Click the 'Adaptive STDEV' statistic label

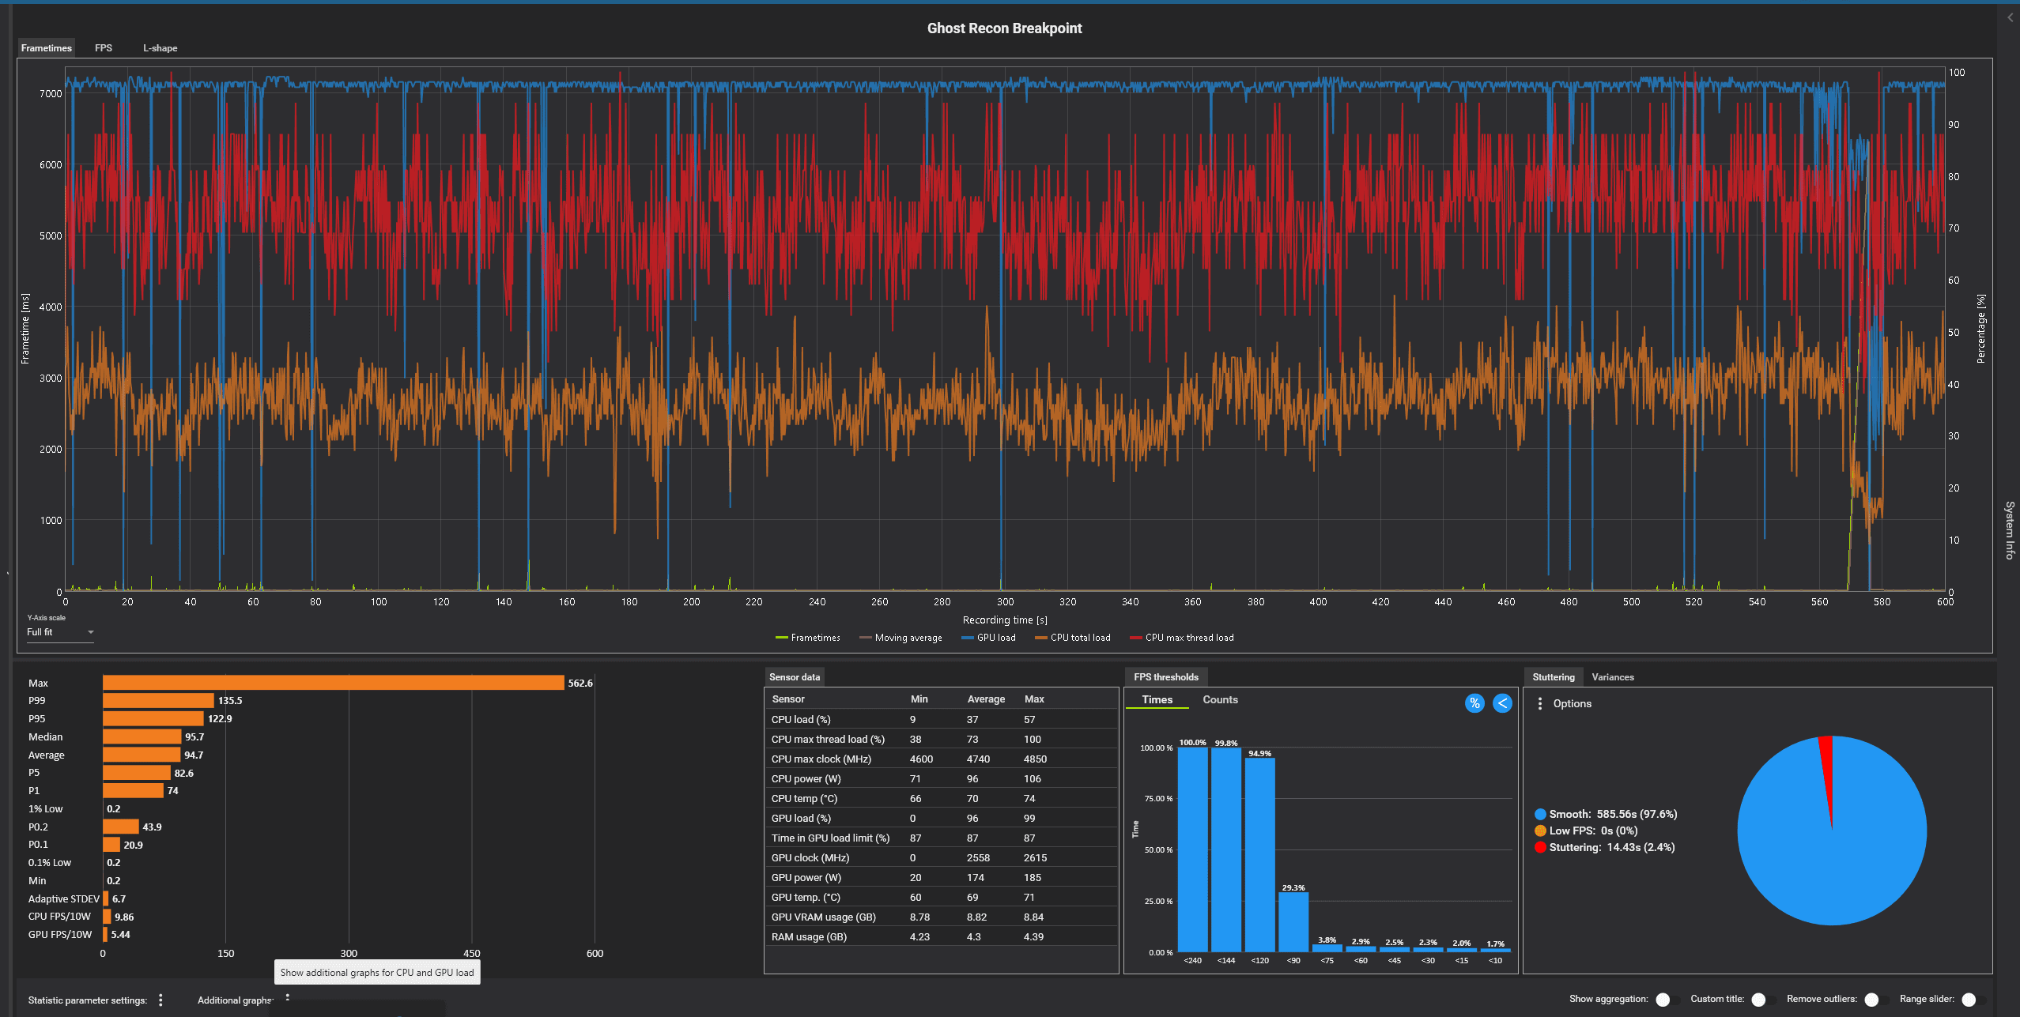[63, 899]
